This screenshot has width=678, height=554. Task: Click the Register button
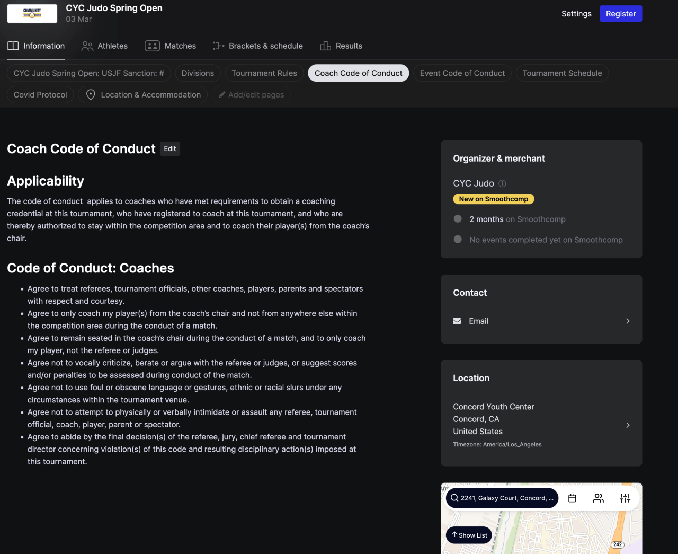point(621,13)
